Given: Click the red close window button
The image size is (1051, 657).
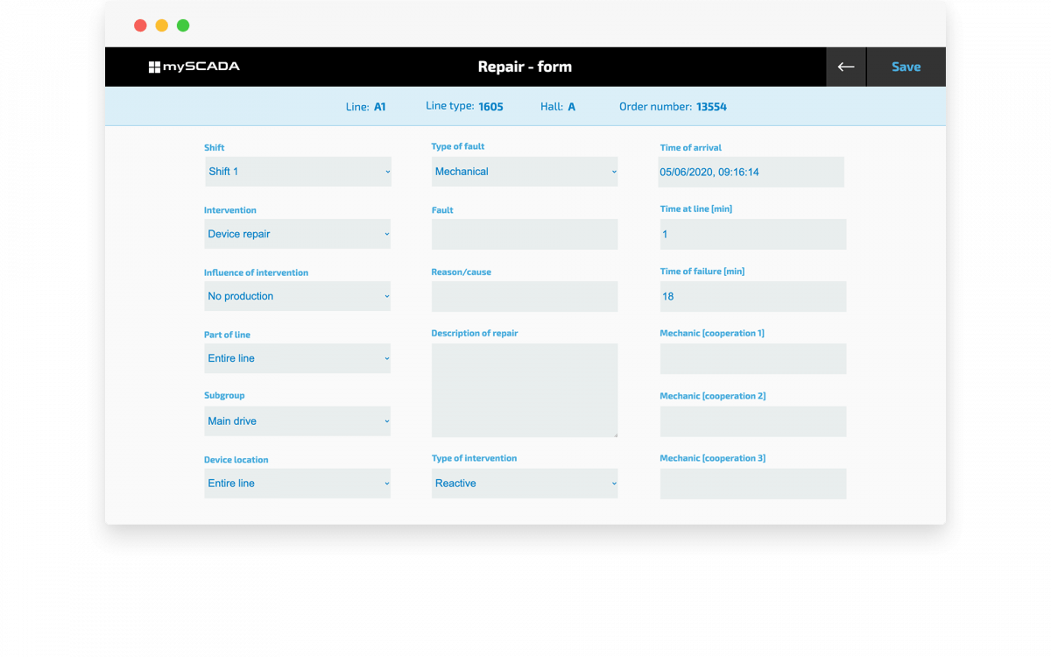Looking at the screenshot, I should [x=140, y=25].
